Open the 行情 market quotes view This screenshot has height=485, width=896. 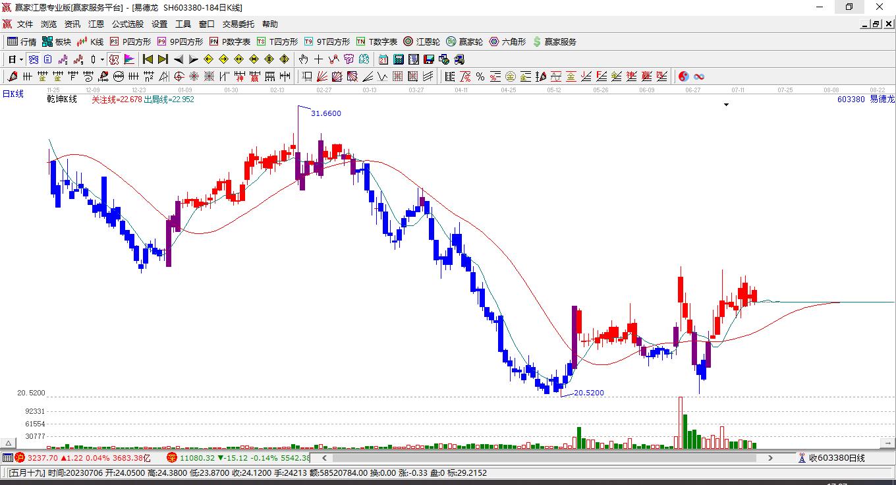pyautogui.click(x=22, y=42)
